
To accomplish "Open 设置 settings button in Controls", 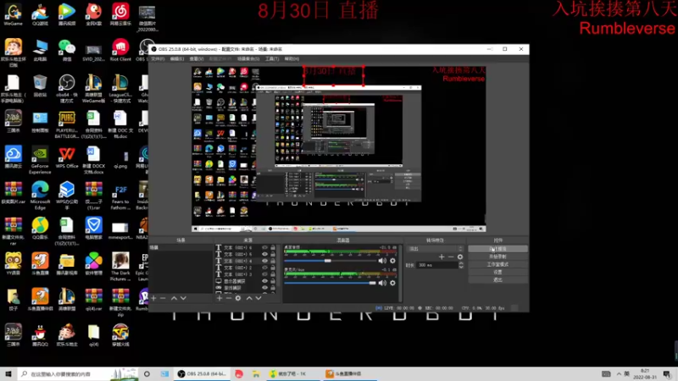I will [497, 272].
